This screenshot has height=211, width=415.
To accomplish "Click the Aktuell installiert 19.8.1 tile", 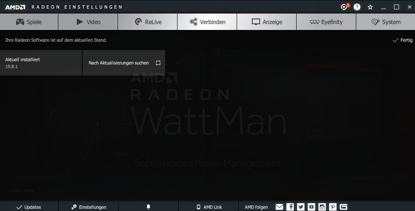I will [x=41, y=63].
